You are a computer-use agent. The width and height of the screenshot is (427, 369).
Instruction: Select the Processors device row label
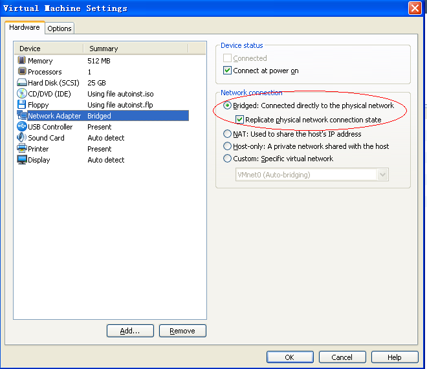[x=45, y=72]
